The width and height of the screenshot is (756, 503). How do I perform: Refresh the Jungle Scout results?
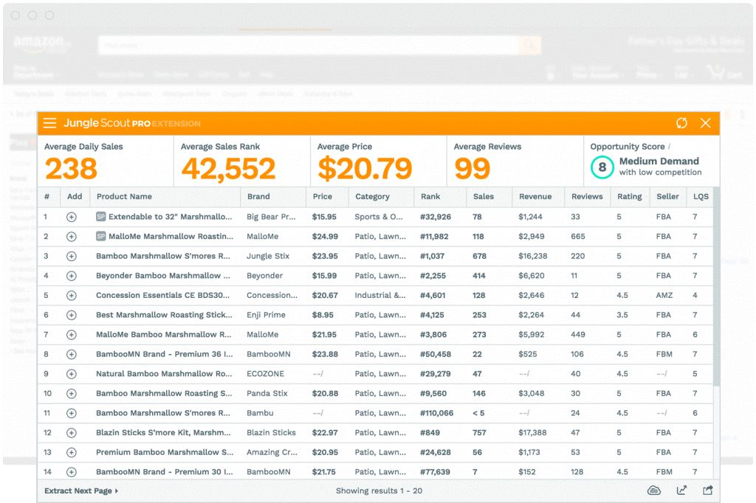point(681,123)
